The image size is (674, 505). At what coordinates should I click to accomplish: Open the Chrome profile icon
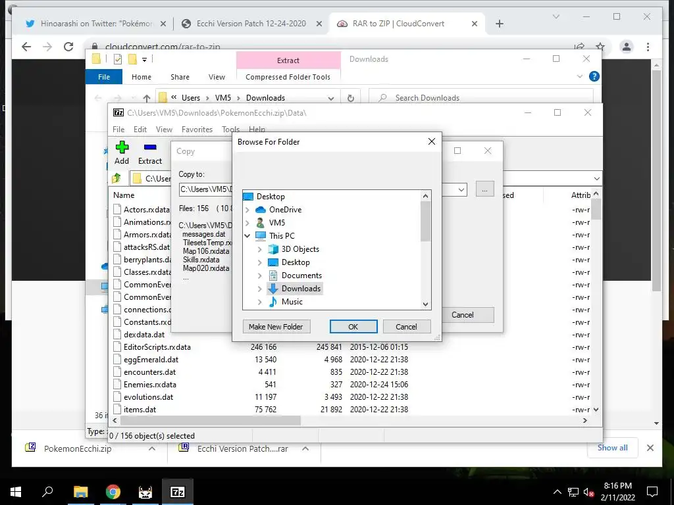627,47
